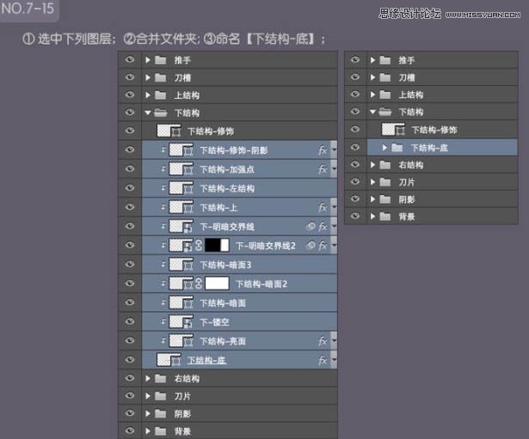Viewport: 529px width, 439px height.
Task: Expand the 阴影 group in right panel
Action: coord(372,199)
